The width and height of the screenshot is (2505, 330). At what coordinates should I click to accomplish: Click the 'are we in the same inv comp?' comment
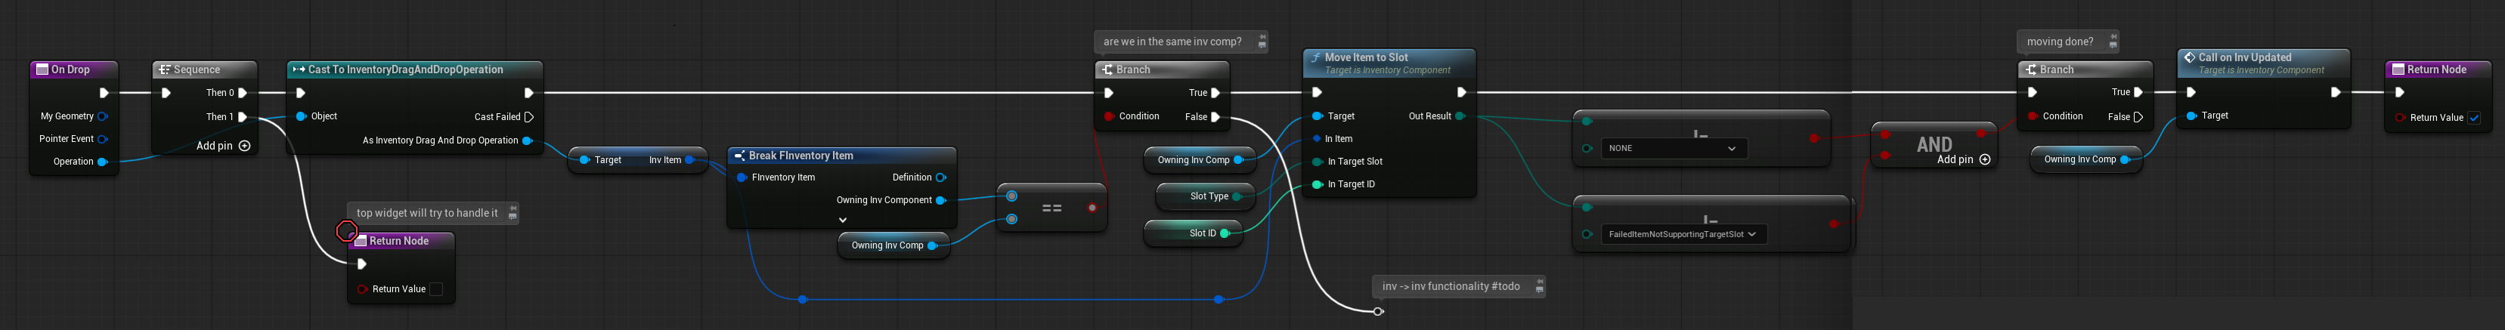(x=1172, y=42)
